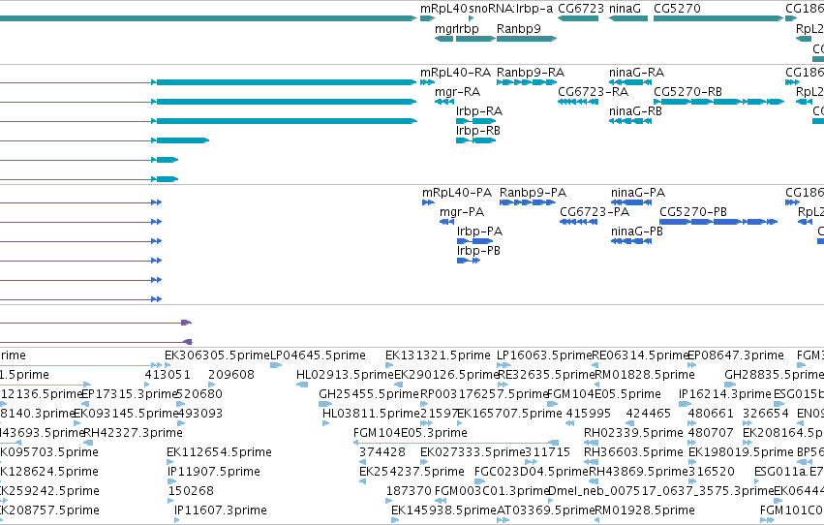Click EST label LP16063.5prime
The image size is (824, 525).
tap(544, 355)
